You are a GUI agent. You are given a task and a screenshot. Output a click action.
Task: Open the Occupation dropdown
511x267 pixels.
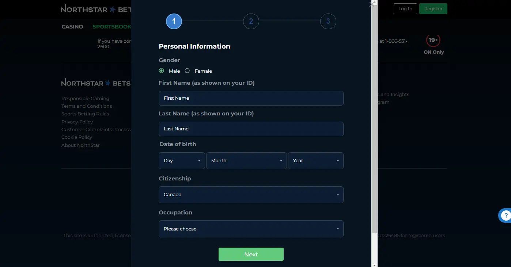(251, 229)
